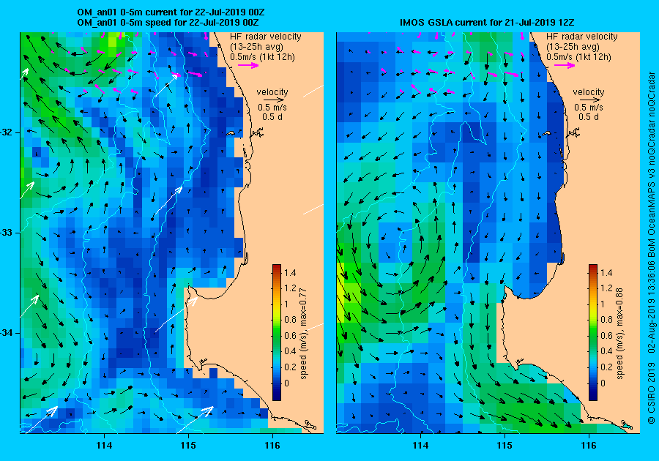Click 'velocity' legend label in OM_an01 map
This screenshot has width=659, height=461.
pyautogui.click(x=272, y=92)
